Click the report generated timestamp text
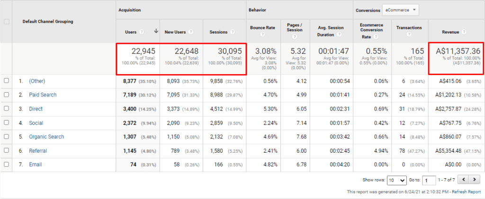Viewport: 485px width, 199px height. coord(398,192)
